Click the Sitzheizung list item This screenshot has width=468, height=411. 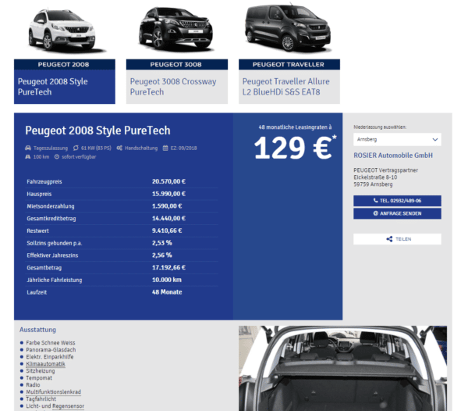coord(41,371)
